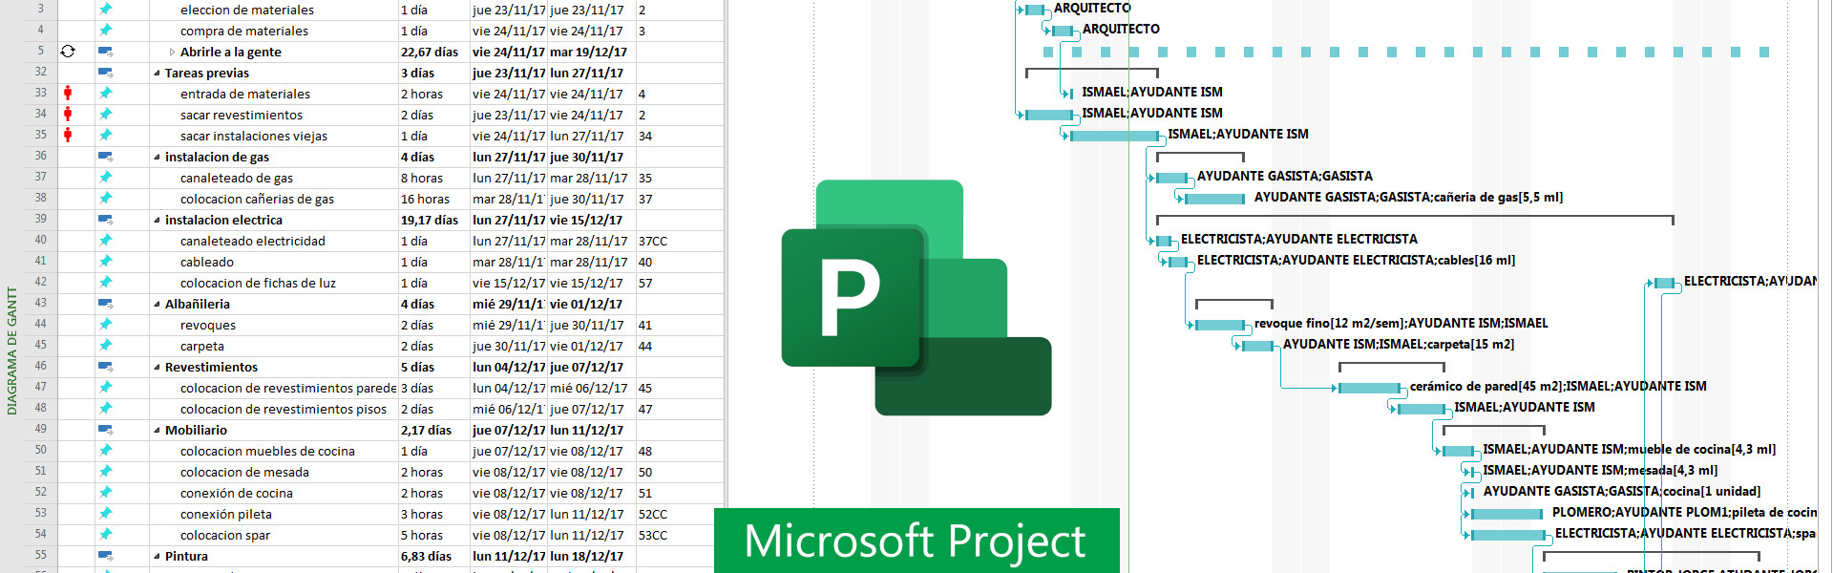Viewport: 1833px width, 573px height.
Task: Click the task name 'colocacion muebles de cocina'
Action: [267, 451]
